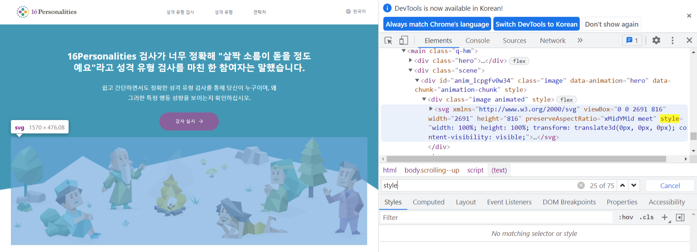Viewport: 697px width, 252px height.
Task: Switch to the Sources tab
Action: (x=514, y=41)
